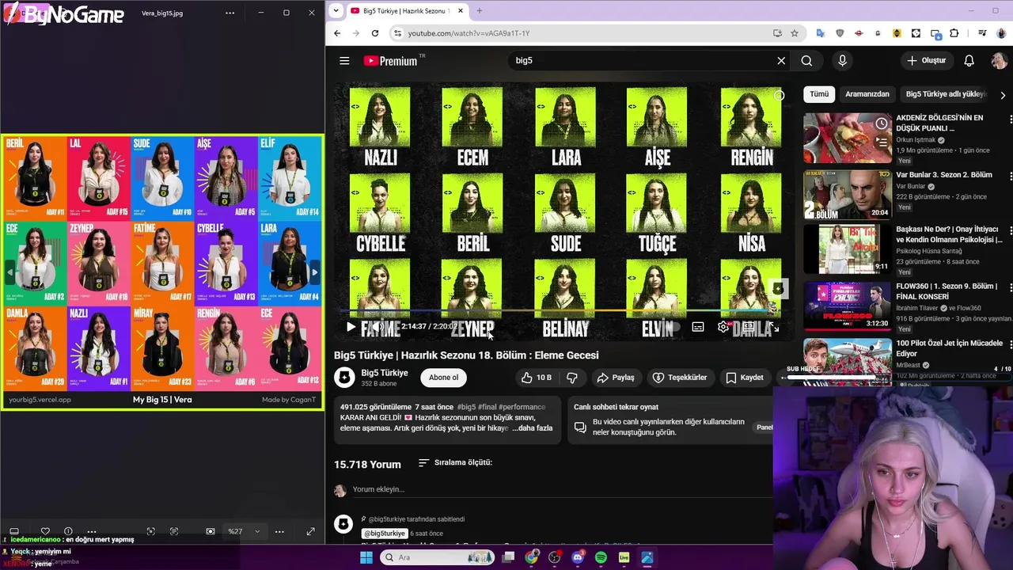Show more filter chips with right chevron
Viewport: 1013px width, 570px height.
click(1003, 94)
